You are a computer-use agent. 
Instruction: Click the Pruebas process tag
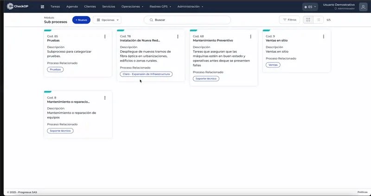[x=55, y=70]
